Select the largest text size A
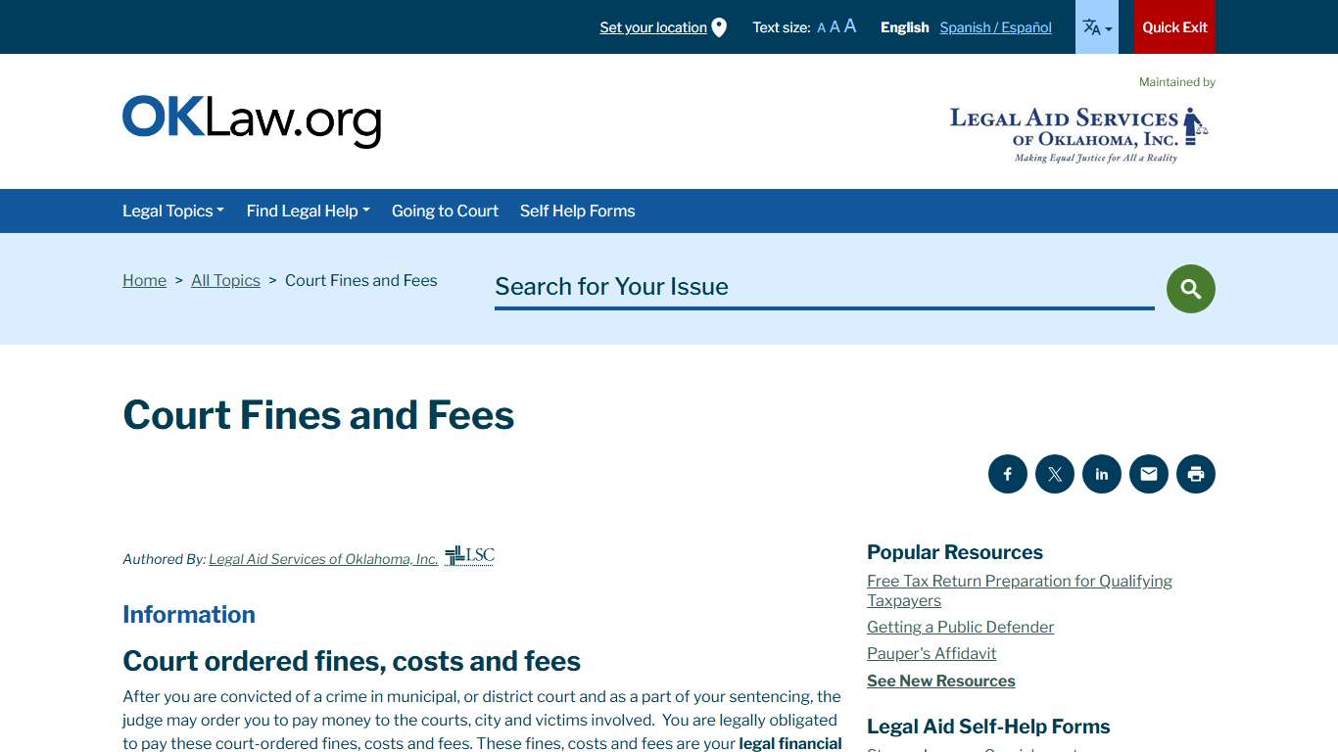The height and width of the screenshot is (752, 1338). 848,25
